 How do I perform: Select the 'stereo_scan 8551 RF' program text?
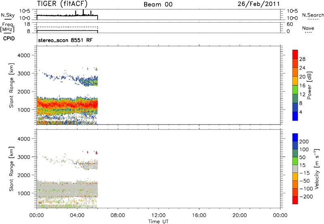click(65, 40)
